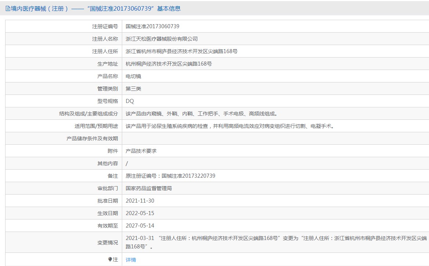Click the 有效期至 label

pos(108,226)
